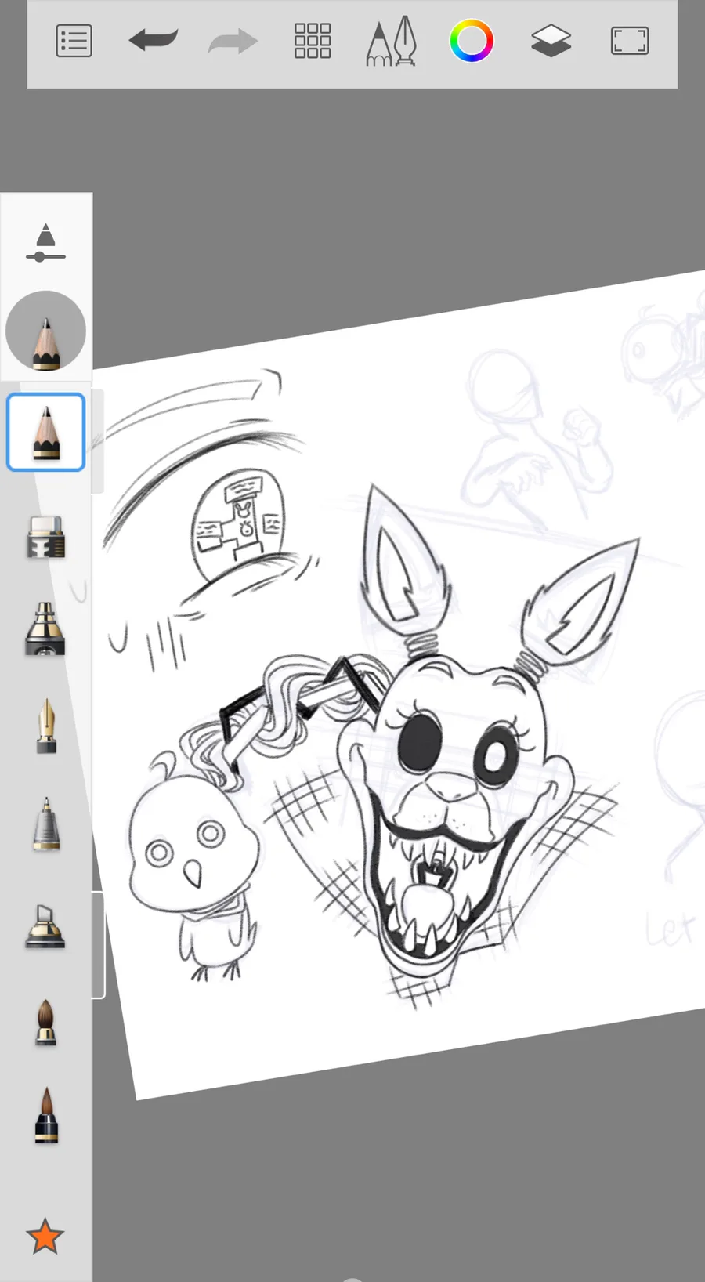Select the chisel-tip marker brush

tap(46, 537)
